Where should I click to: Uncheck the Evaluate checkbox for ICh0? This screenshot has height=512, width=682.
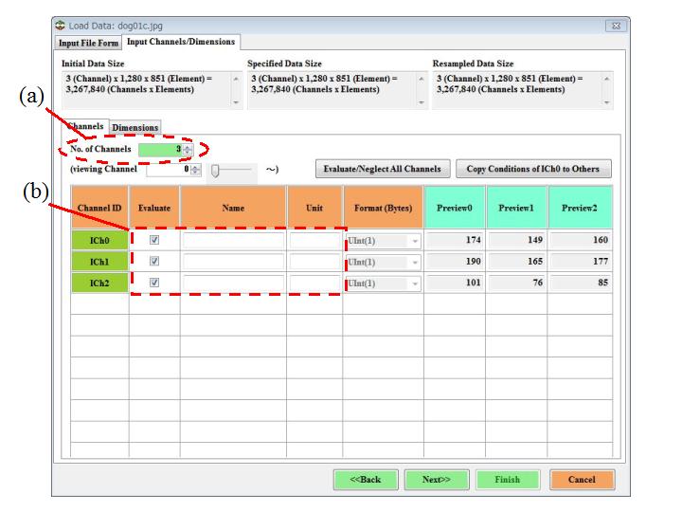pos(154,241)
